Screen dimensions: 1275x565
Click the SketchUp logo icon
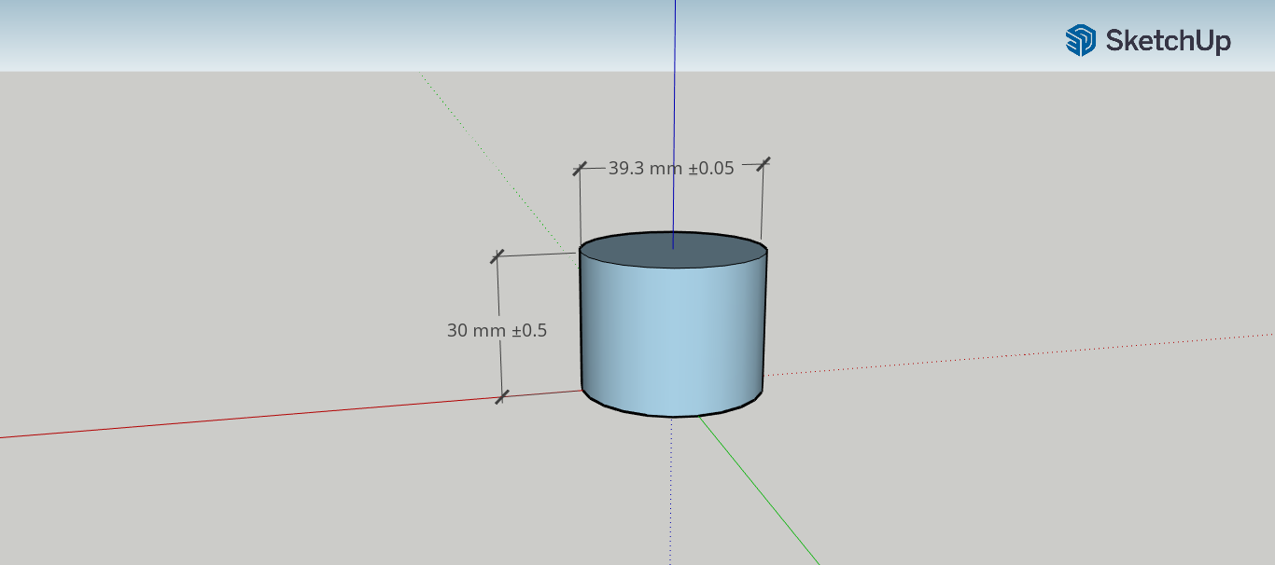tap(1080, 40)
